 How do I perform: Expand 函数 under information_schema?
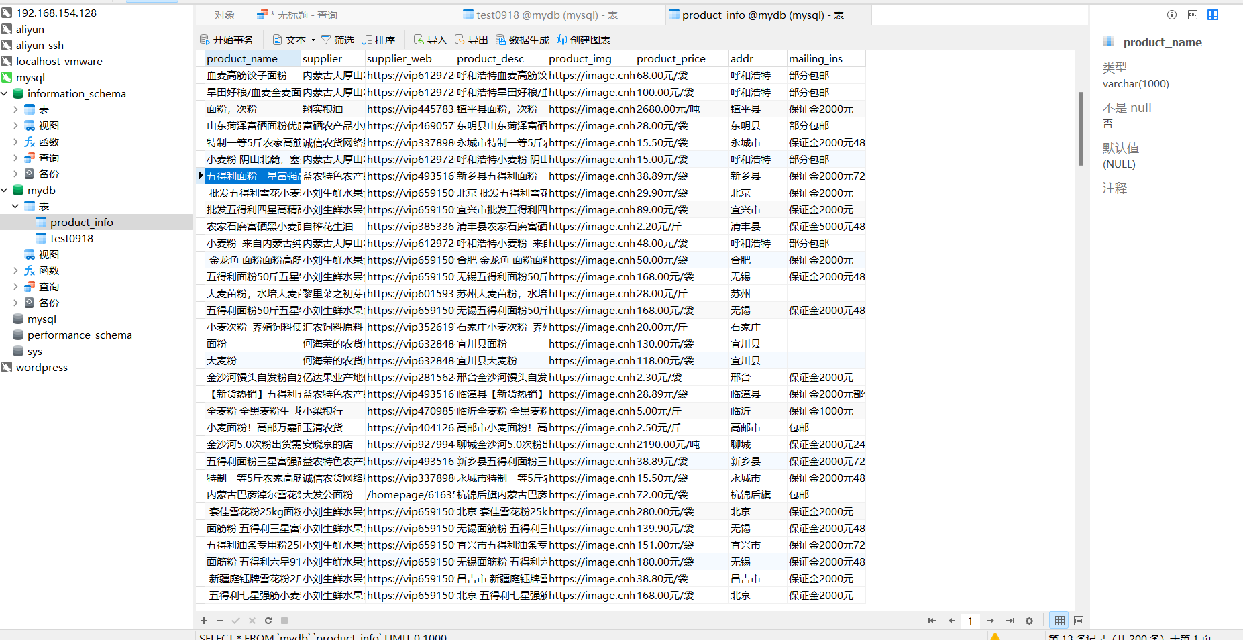(x=16, y=142)
